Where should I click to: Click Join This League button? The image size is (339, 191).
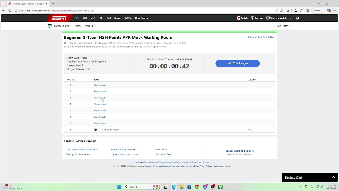(x=238, y=63)
